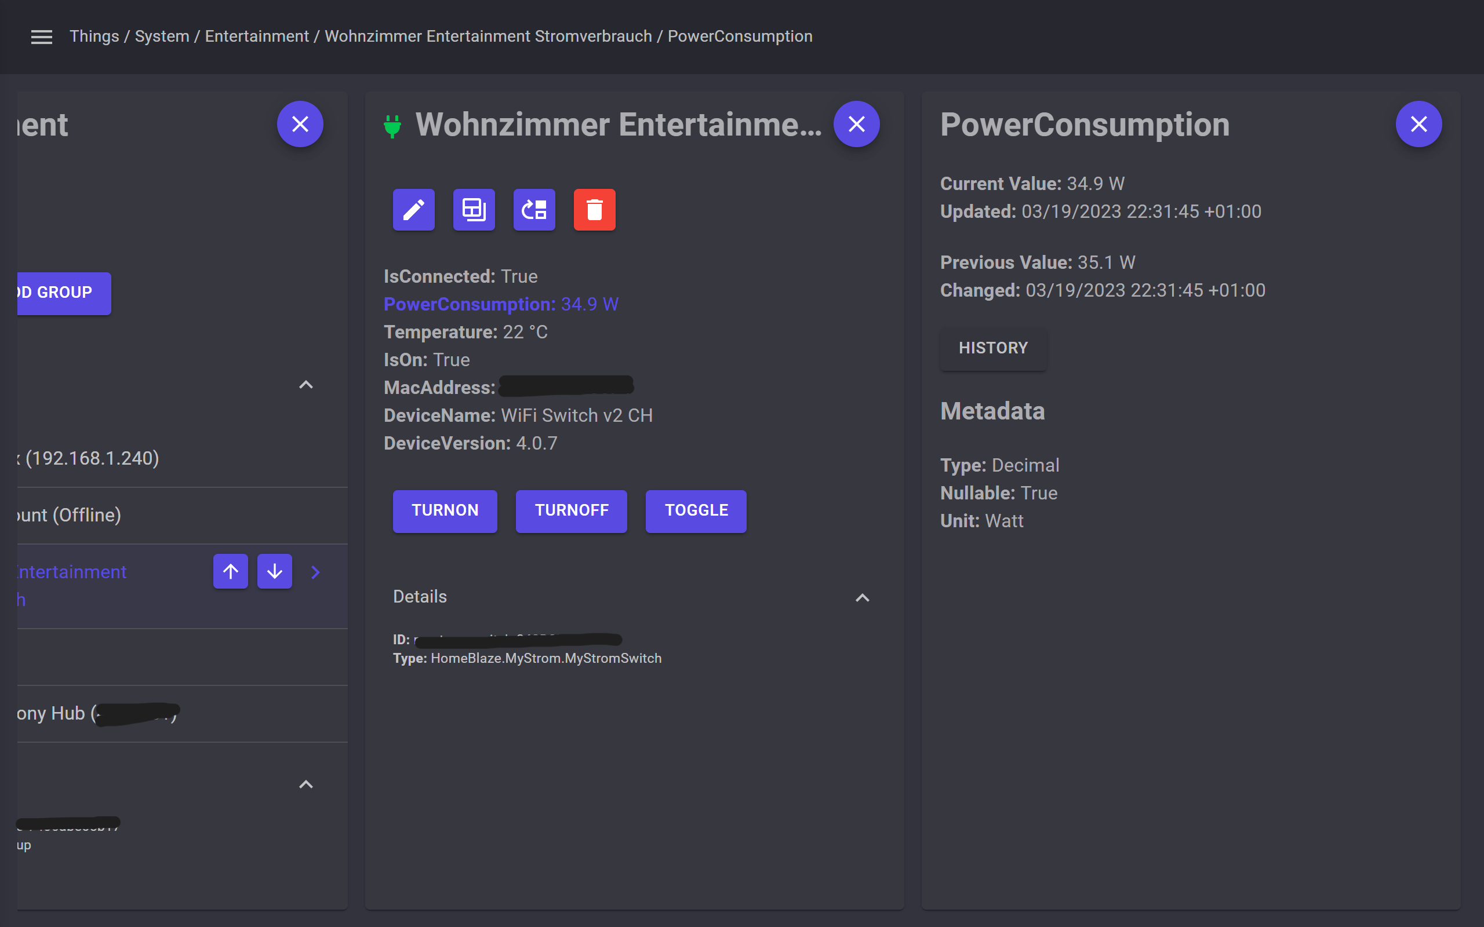Click the TURNON button
The width and height of the screenshot is (1484, 927).
pos(445,510)
